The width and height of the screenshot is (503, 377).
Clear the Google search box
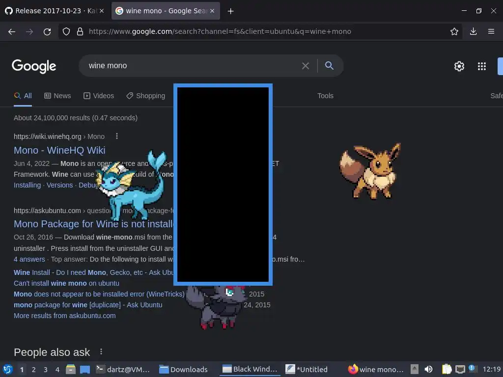[306, 66]
